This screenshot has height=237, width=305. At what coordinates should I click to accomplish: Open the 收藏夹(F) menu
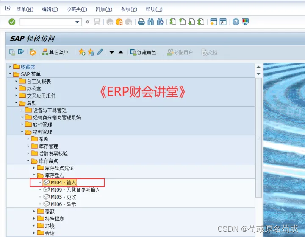[x=77, y=9]
